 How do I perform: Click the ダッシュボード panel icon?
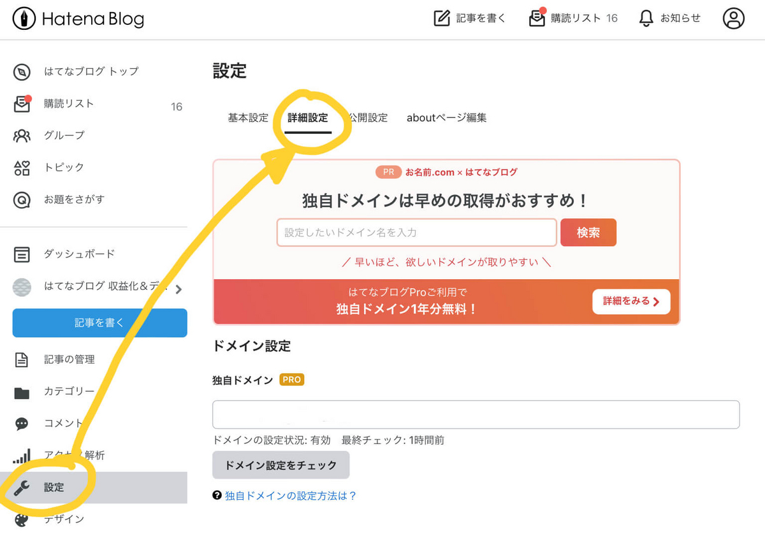(x=22, y=254)
